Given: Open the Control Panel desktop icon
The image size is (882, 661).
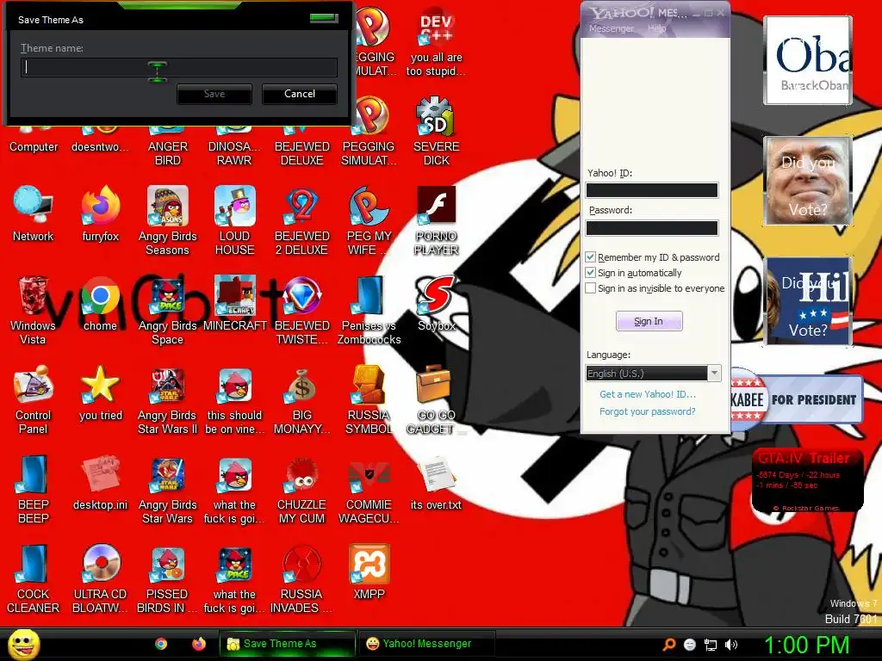Looking at the screenshot, I should click(34, 399).
